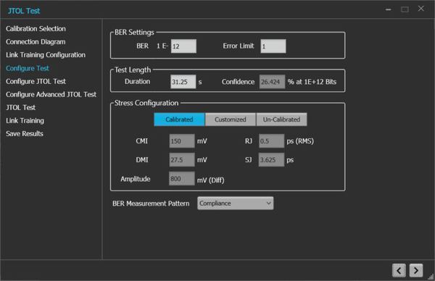Switch to Customized stress configuration

point(231,119)
